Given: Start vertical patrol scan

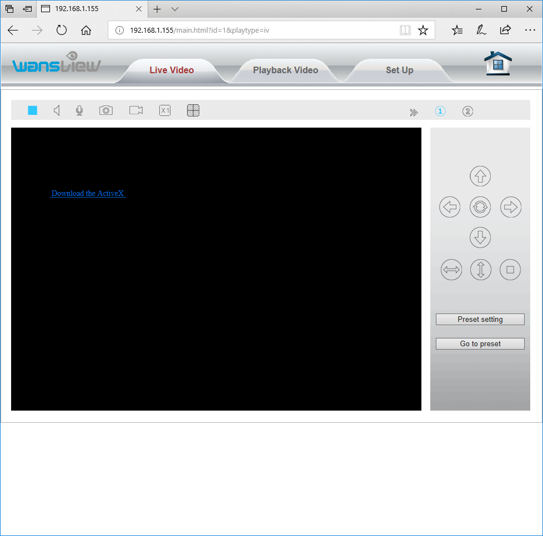Looking at the screenshot, I should (481, 270).
